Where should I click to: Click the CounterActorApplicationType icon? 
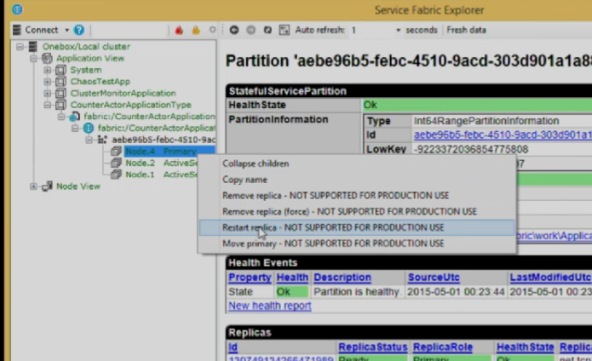click(60, 105)
